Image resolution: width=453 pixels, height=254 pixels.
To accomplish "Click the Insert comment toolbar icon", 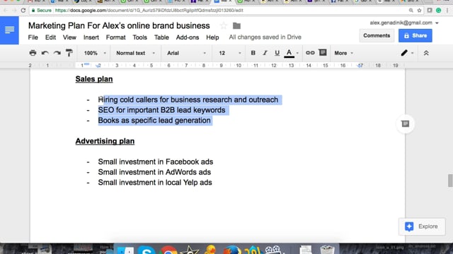I will 323,53.
